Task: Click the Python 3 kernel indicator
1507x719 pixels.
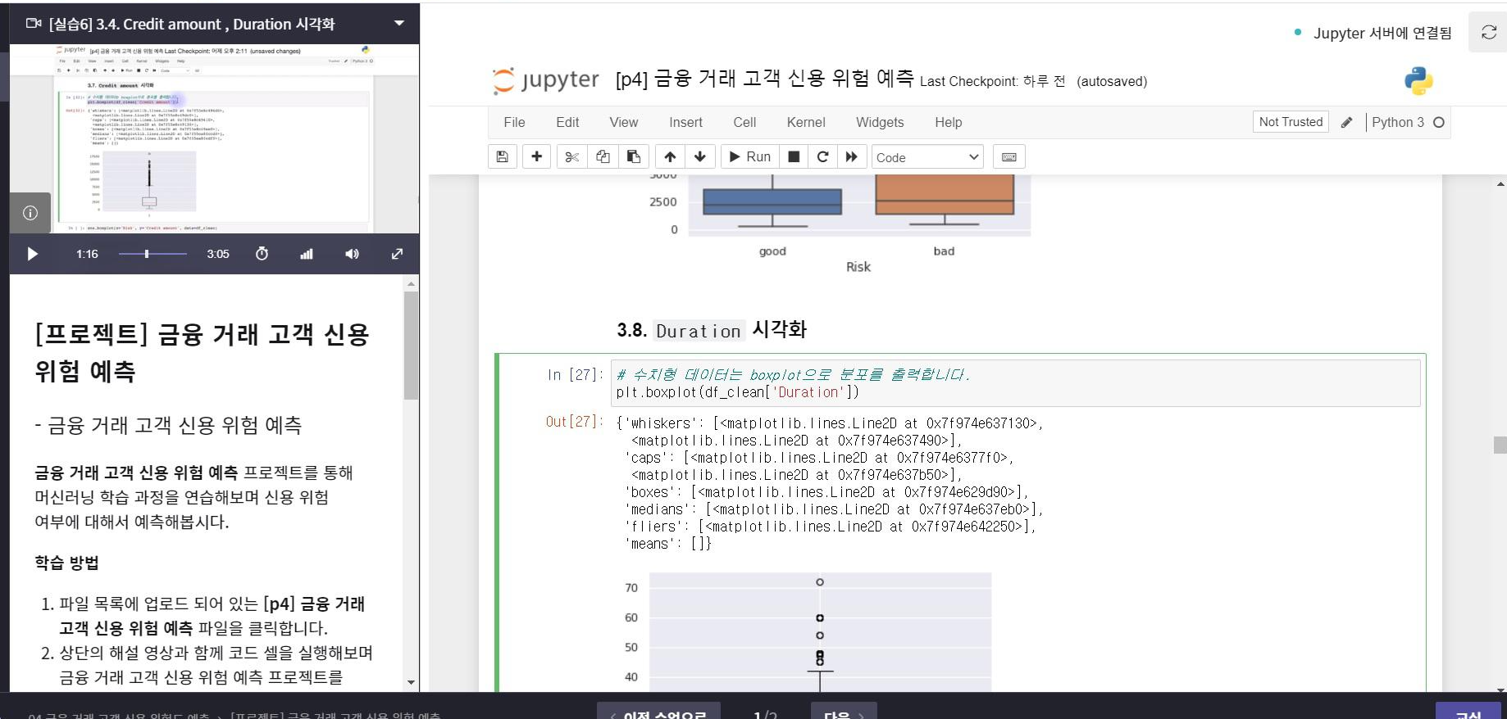Action: tap(1398, 122)
